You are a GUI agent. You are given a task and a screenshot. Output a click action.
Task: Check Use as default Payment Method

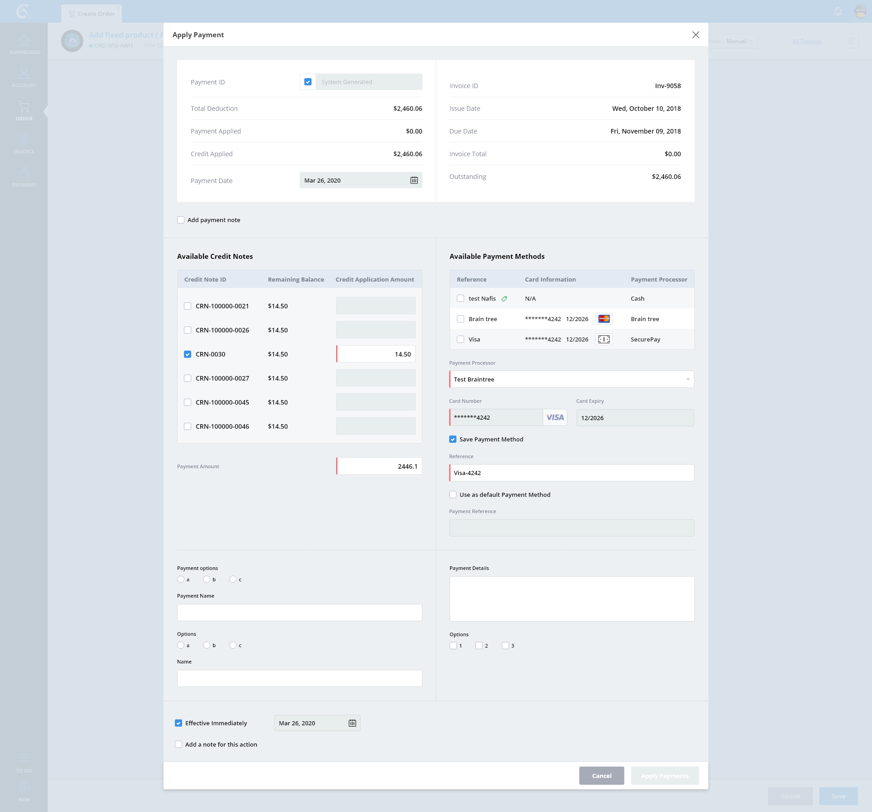pyautogui.click(x=453, y=495)
